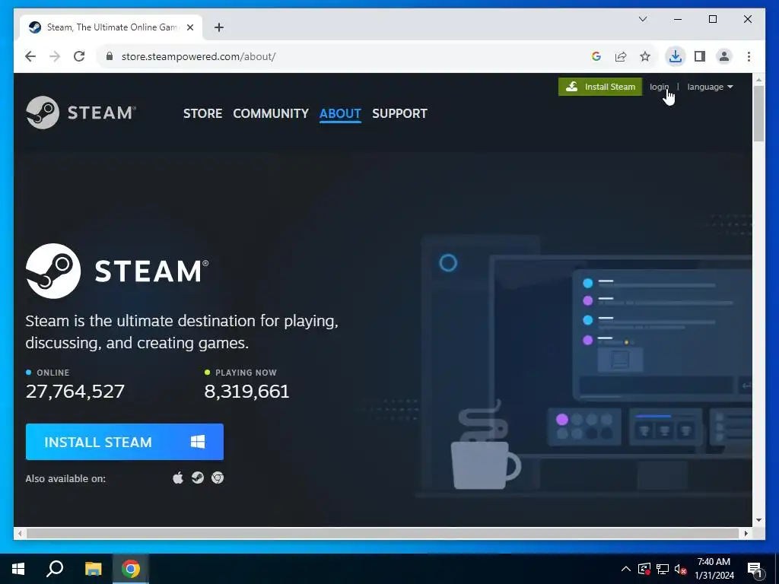Click the green Install Steam button

click(600, 87)
